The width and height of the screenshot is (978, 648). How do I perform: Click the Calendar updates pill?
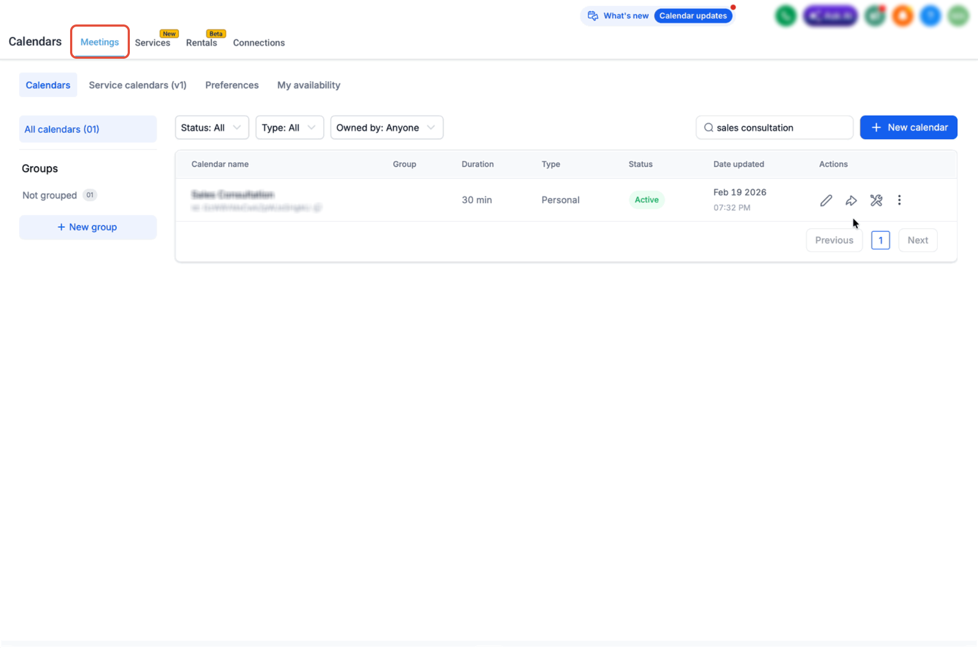coord(693,16)
